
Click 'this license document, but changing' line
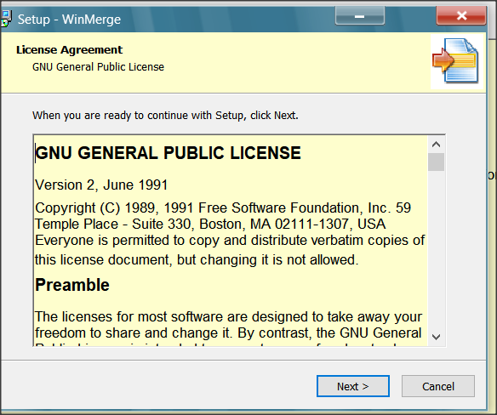(x=197, y=259)
